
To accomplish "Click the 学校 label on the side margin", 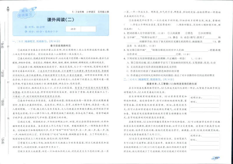I will pos(3,141).
